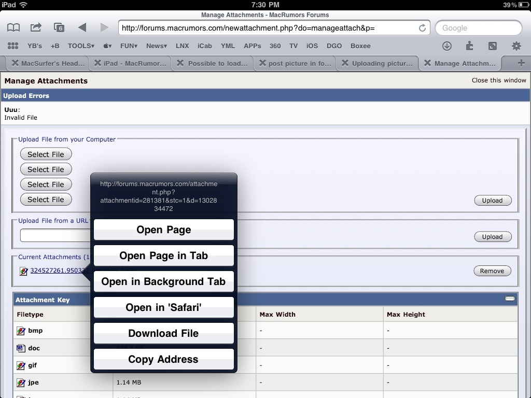Toggle the fullscreen icon
This screenshot has height=398, width=531.
(x=493, y=46)
